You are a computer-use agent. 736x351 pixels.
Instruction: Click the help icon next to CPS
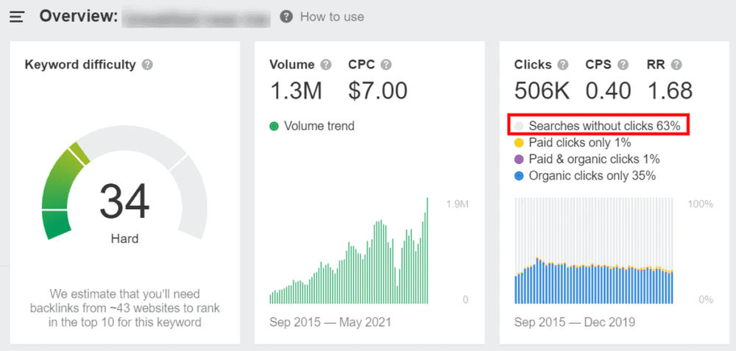click(x=623, y=65)
